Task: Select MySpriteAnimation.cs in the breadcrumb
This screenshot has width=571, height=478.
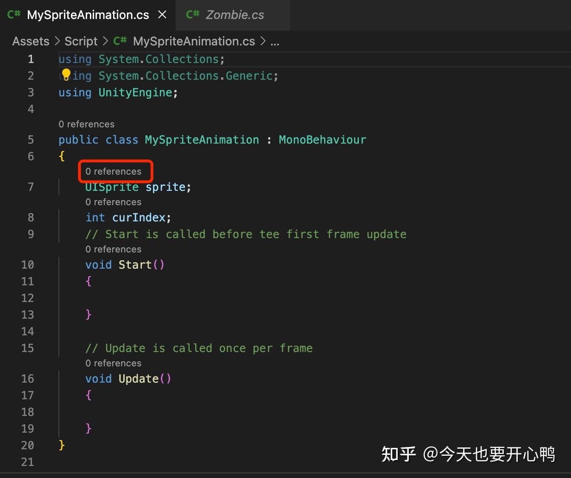Action: (x=194, y=41)
